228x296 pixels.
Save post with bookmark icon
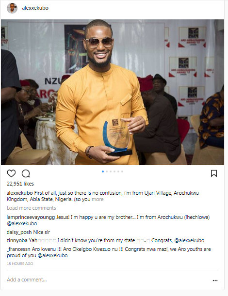coord(214,173)
